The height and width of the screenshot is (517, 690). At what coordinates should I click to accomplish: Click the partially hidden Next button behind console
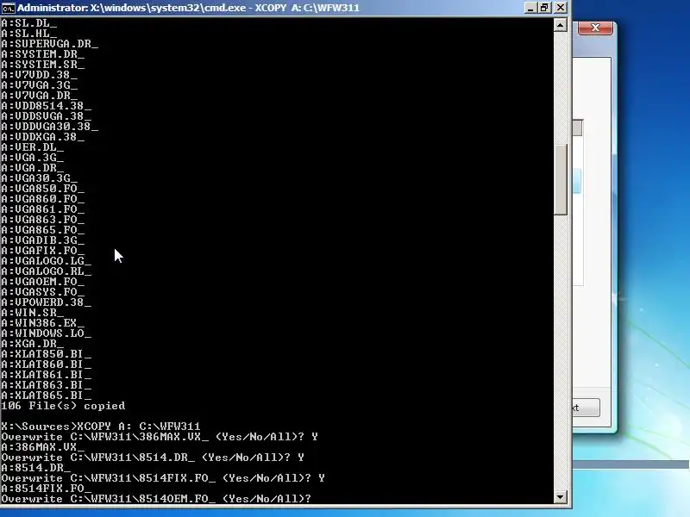[x=586, y=408]
